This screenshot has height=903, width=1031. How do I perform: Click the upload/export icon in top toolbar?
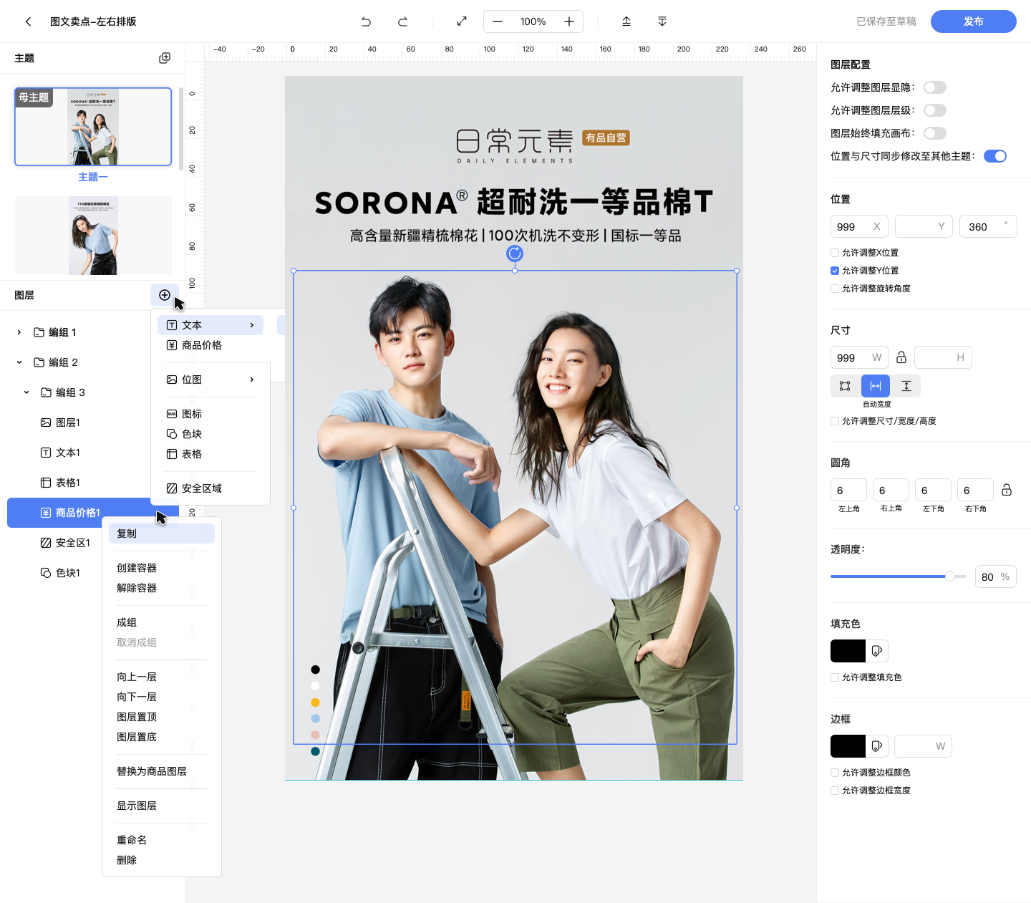[626, 21]
